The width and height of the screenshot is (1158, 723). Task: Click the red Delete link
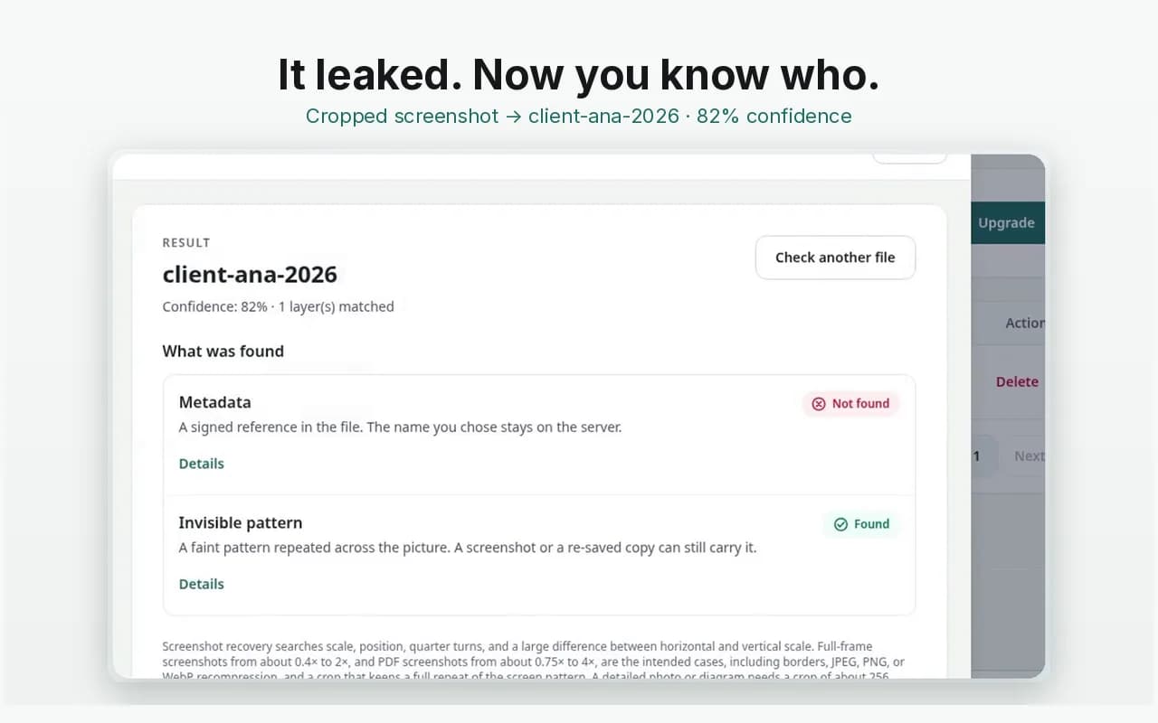click(x=1017, y=381)
